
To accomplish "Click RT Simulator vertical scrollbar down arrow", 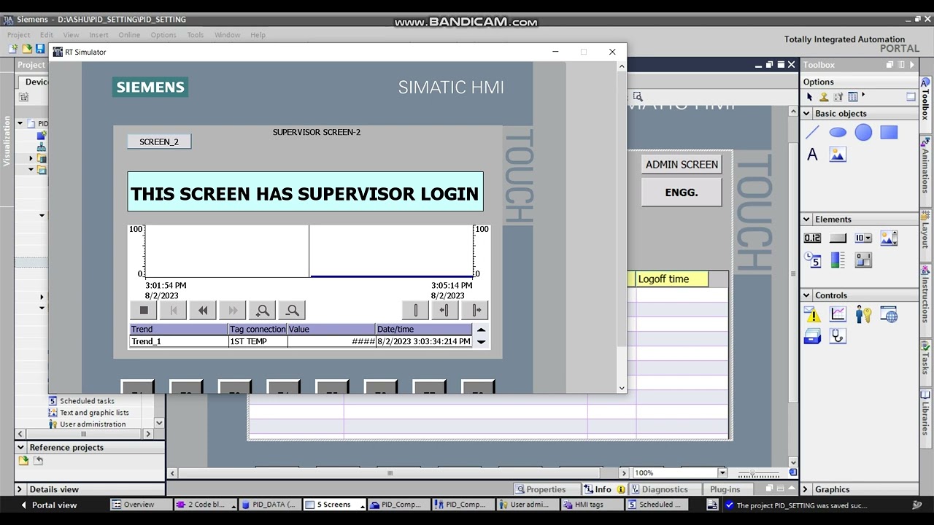I will [x=622, y=388].
